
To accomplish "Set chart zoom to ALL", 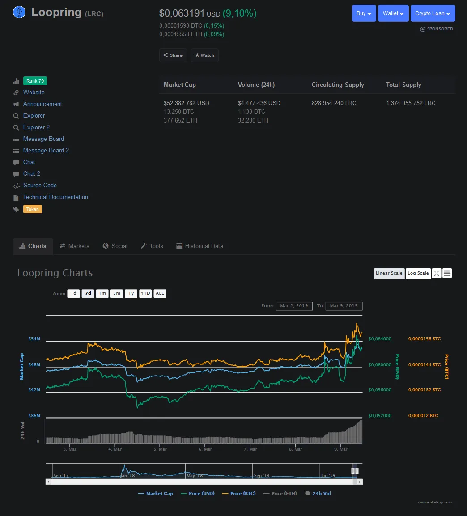I will (x=160, y=293).
